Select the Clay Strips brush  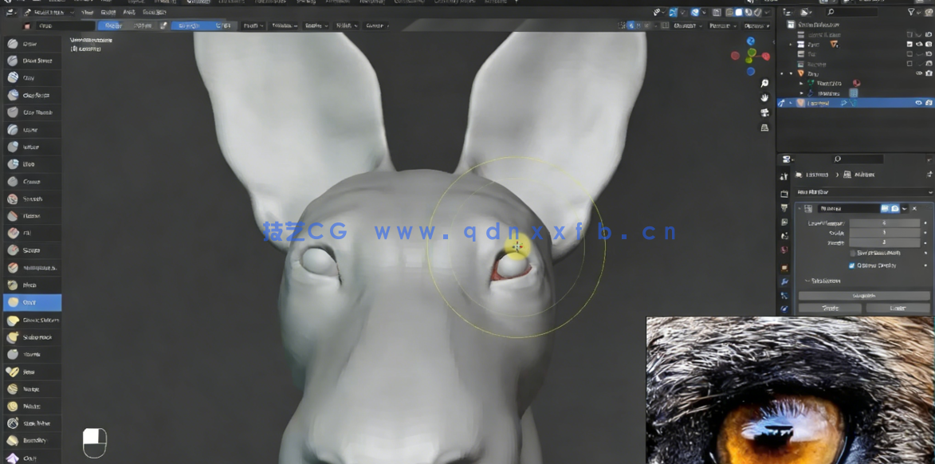click(x=32, y=95)
